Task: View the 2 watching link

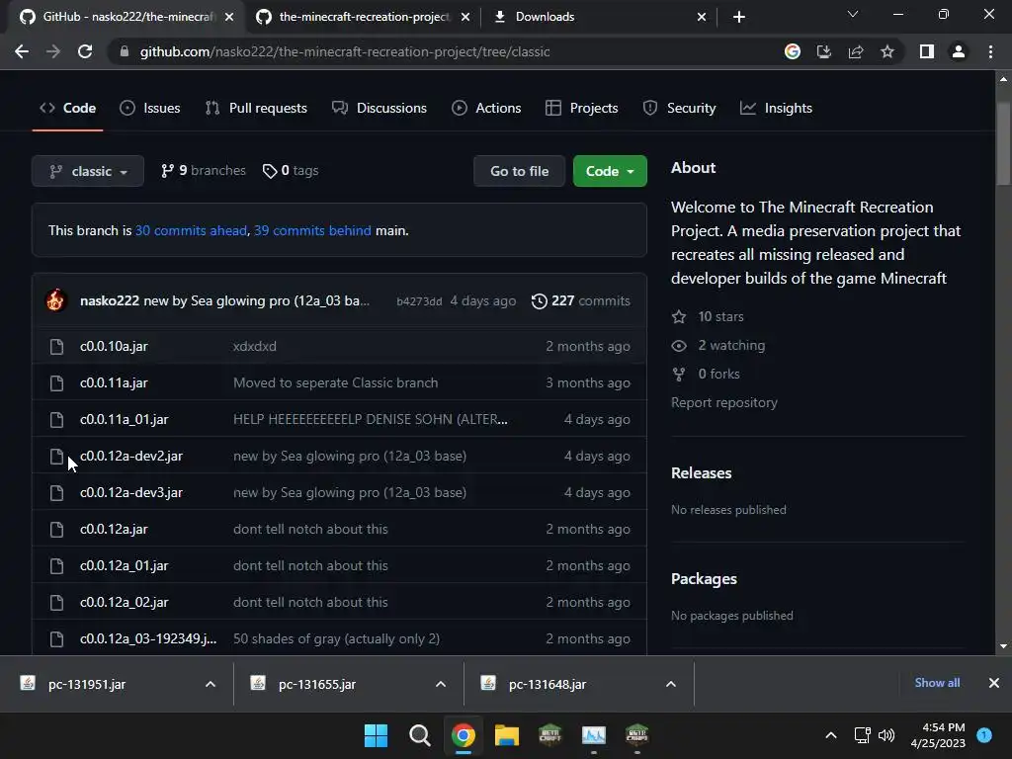Action: (x=718, y=345)
